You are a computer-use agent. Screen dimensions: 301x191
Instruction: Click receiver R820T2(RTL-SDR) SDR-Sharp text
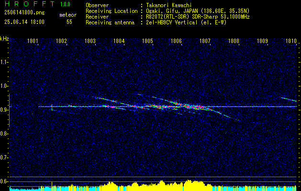pos(198,17)
